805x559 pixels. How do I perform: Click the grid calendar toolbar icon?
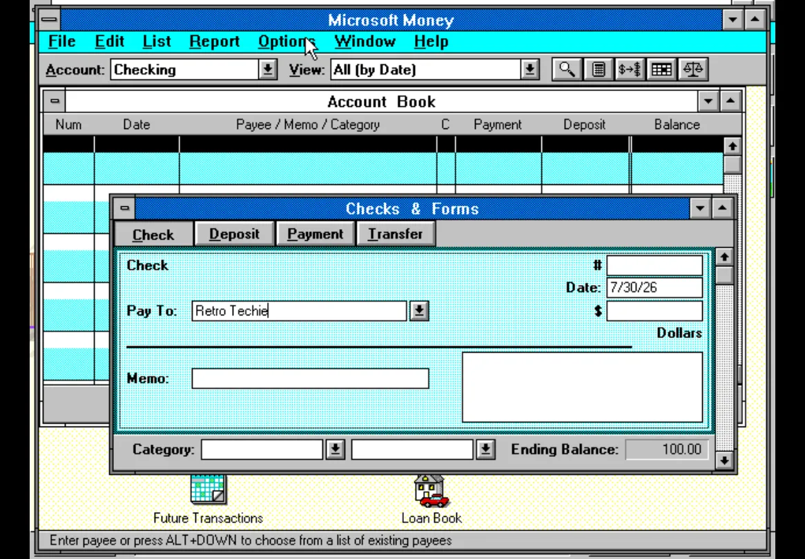click(661, 69)
